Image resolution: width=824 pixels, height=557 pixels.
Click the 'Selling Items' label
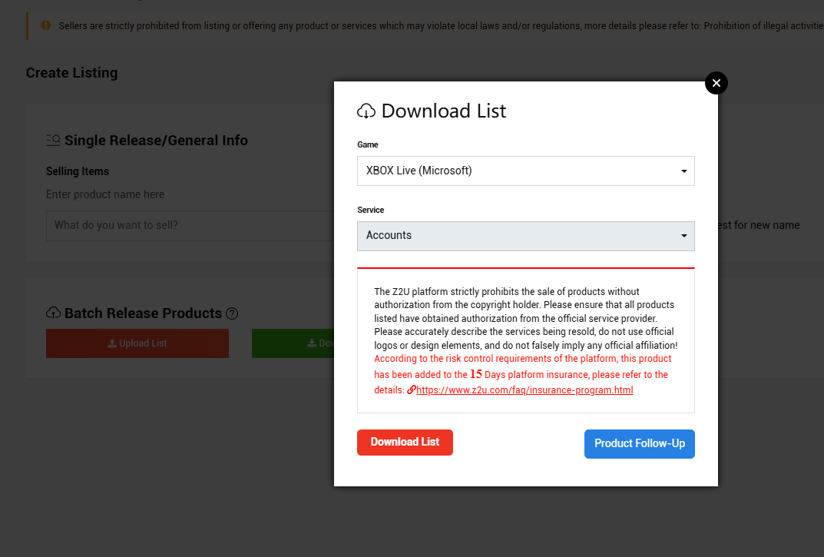pos(78,171)
